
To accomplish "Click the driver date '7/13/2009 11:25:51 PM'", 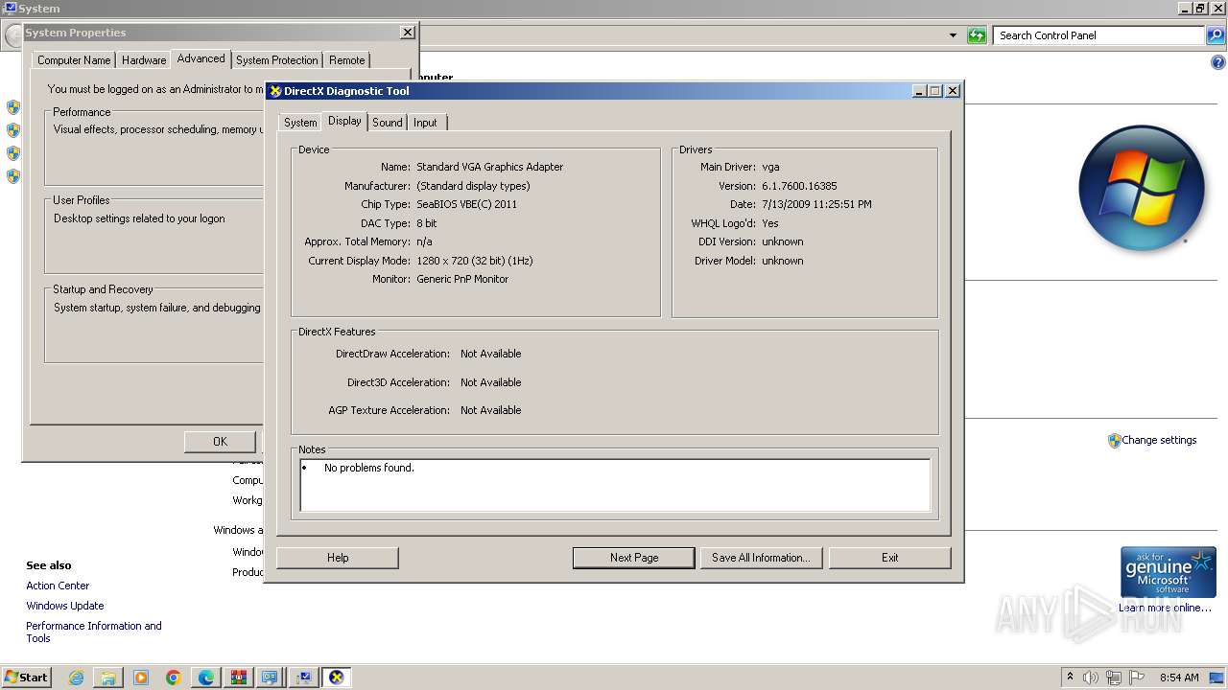I will 816,204.
